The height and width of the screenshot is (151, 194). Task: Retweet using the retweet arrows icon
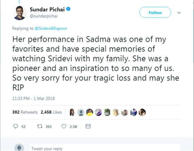[x=40, y=126]
